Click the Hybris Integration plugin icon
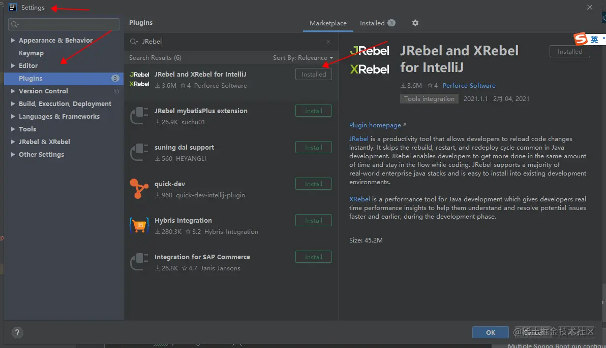Image resolution: width=606 pixels, height=348 pixels. tap(139, 225)
